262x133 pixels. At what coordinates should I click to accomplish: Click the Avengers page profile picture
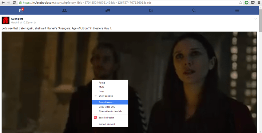[x=5, y=20]
